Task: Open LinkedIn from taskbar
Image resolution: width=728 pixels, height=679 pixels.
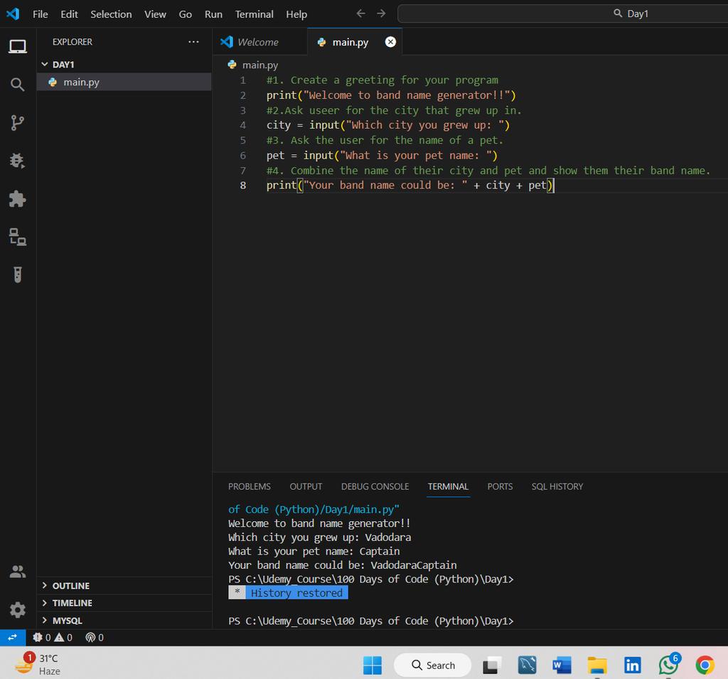Action: [x=632, y=665]
